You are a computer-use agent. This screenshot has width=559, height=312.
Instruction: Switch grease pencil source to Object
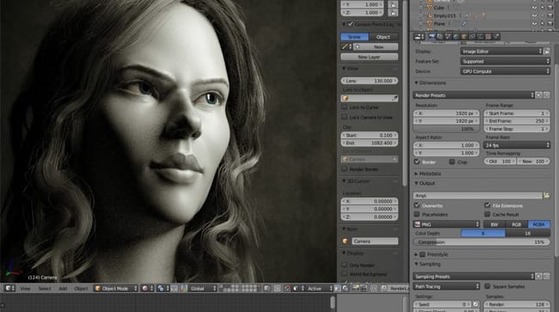384,37
